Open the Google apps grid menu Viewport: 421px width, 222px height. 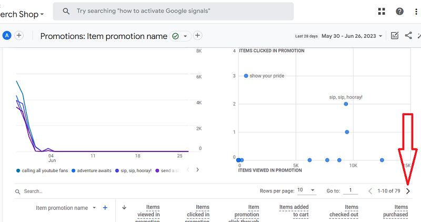[x=383, y=12]
